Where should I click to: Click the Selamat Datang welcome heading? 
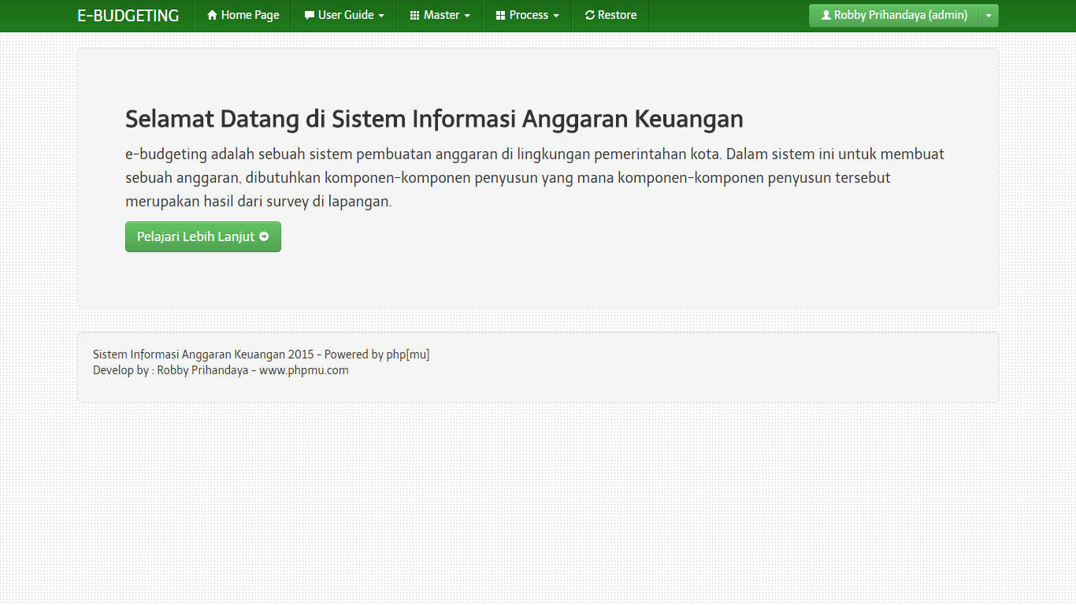(x=434, y=119)
